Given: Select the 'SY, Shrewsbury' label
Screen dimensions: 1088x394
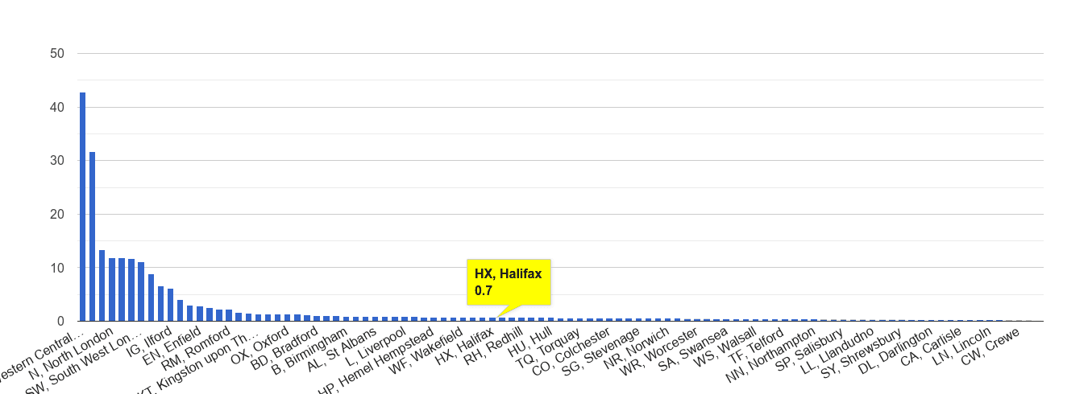Looking at the screenshot, I should 862,352.
